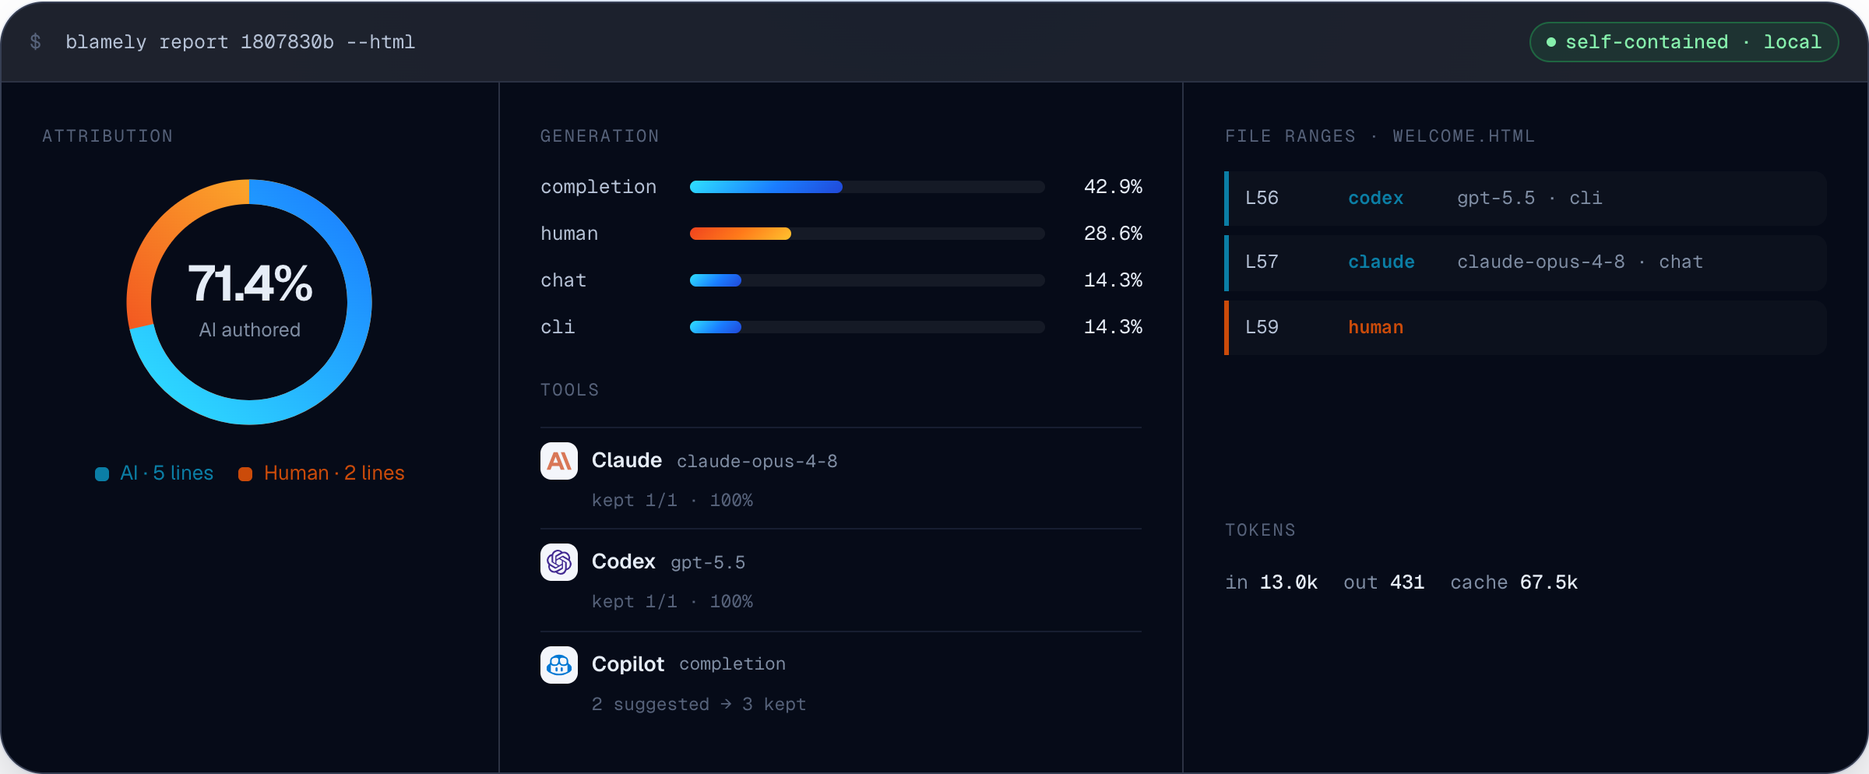Click the 'AI · 5 lines' legend label
This screenshot has width=1869, height=774.
167,473
